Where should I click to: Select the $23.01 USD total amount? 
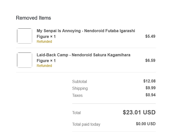tap(139, 112)
